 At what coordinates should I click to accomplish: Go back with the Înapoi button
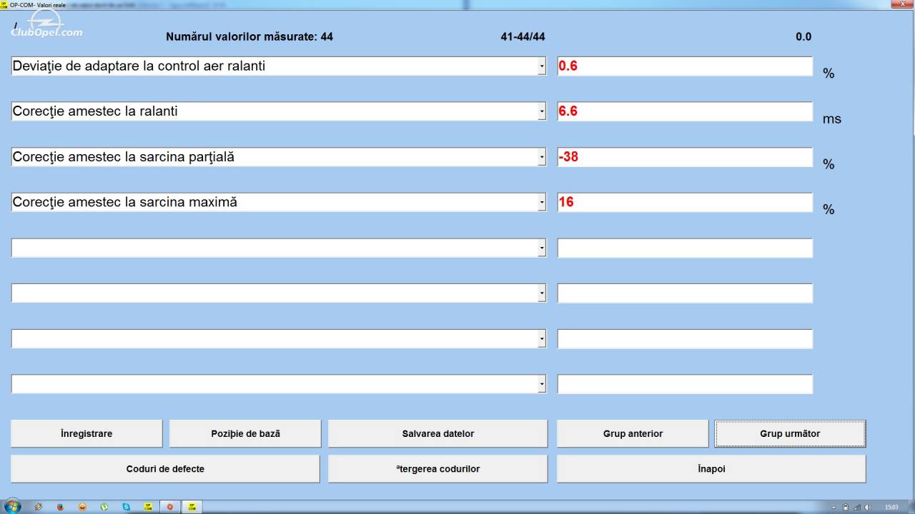711,469
